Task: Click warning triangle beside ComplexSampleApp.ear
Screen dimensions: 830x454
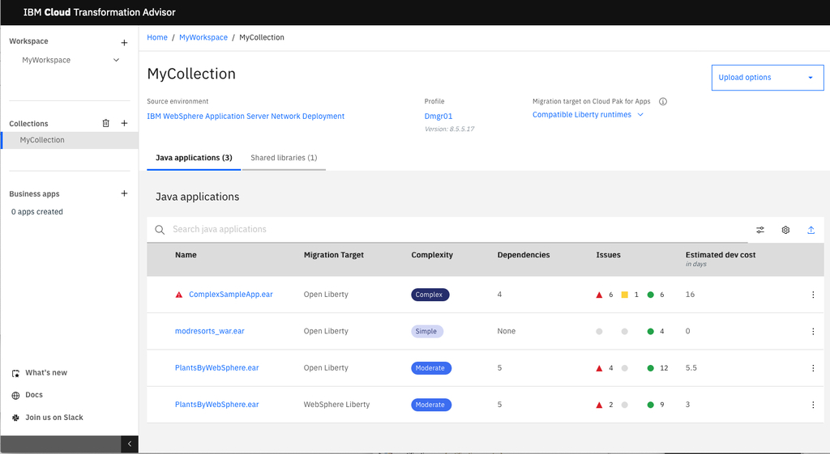Action: 179,295
